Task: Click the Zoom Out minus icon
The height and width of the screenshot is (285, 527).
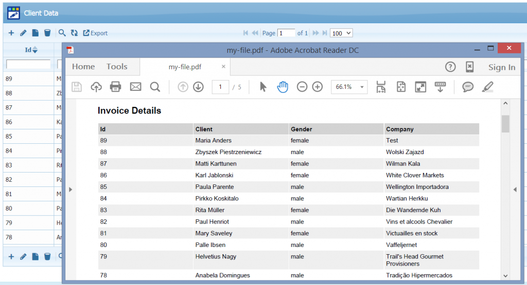Action: coord(302,87)
